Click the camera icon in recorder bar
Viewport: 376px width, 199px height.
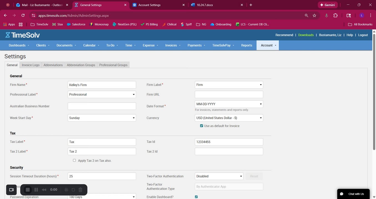[11, 190]
